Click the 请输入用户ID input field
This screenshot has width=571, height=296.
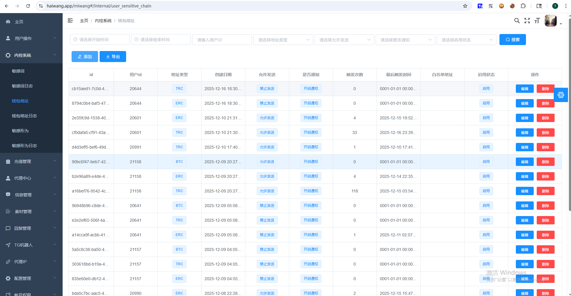click(x=222, y=40)
